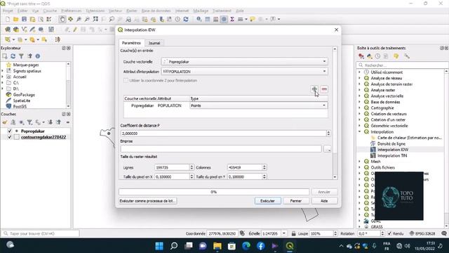Screen dimensions: 449x253
Task: Click the red minus remove-layer button in dialog
Action: (324, 89)
